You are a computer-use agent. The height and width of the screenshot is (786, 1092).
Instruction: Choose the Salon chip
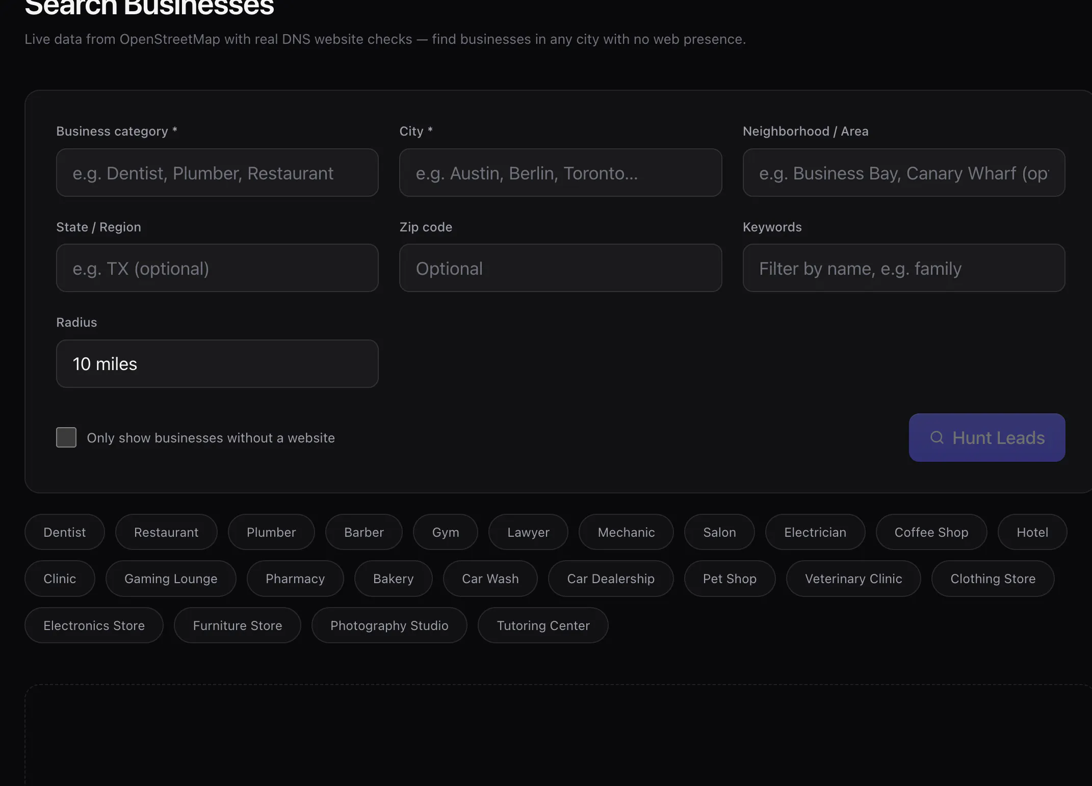(x=719, y=532)
